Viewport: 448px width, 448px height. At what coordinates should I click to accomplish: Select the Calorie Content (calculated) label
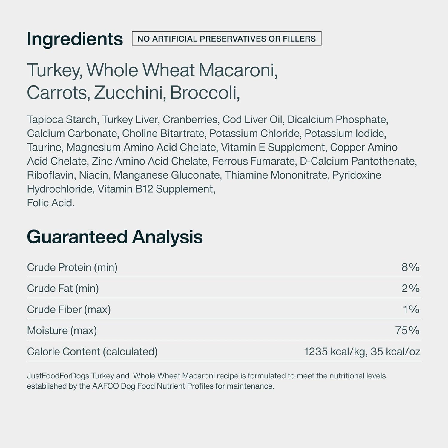pos(92,352)
